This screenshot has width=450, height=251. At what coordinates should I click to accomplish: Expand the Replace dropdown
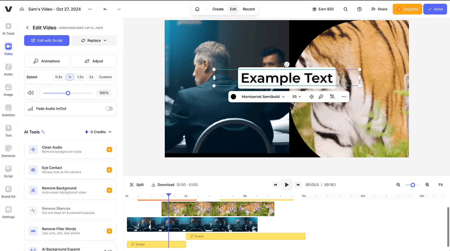tap(94, 40)
